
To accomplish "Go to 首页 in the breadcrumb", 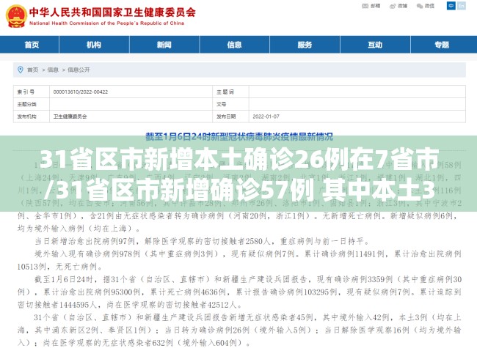I will 33,70.
